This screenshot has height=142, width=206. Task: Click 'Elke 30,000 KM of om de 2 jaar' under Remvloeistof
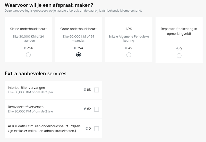tap(30, 112)
